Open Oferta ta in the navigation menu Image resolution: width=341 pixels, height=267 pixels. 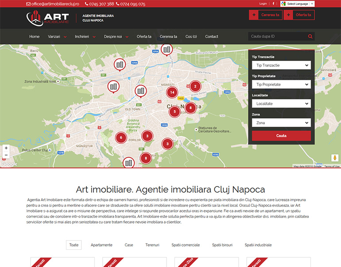click(x=144, y=37)
